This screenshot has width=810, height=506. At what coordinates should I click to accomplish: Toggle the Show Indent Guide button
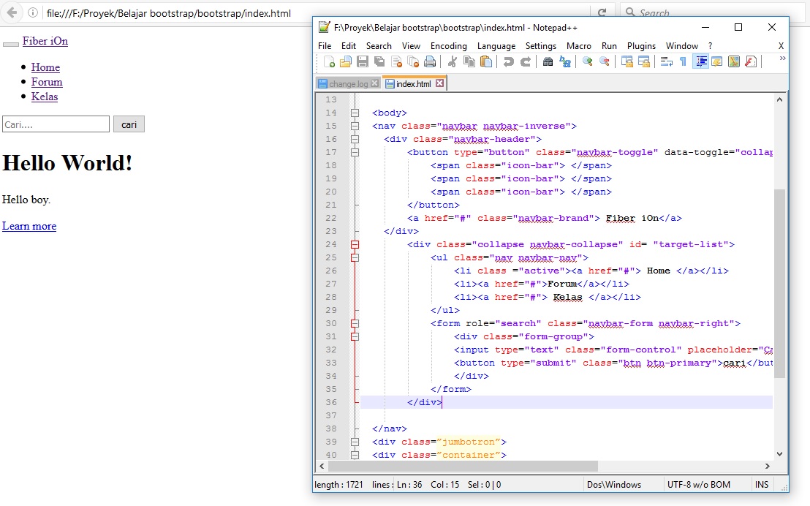(700, 62)
